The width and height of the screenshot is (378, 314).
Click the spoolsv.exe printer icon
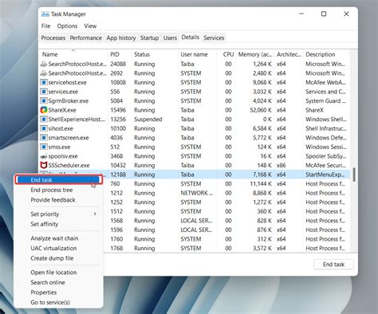click(x=44, y=156)
